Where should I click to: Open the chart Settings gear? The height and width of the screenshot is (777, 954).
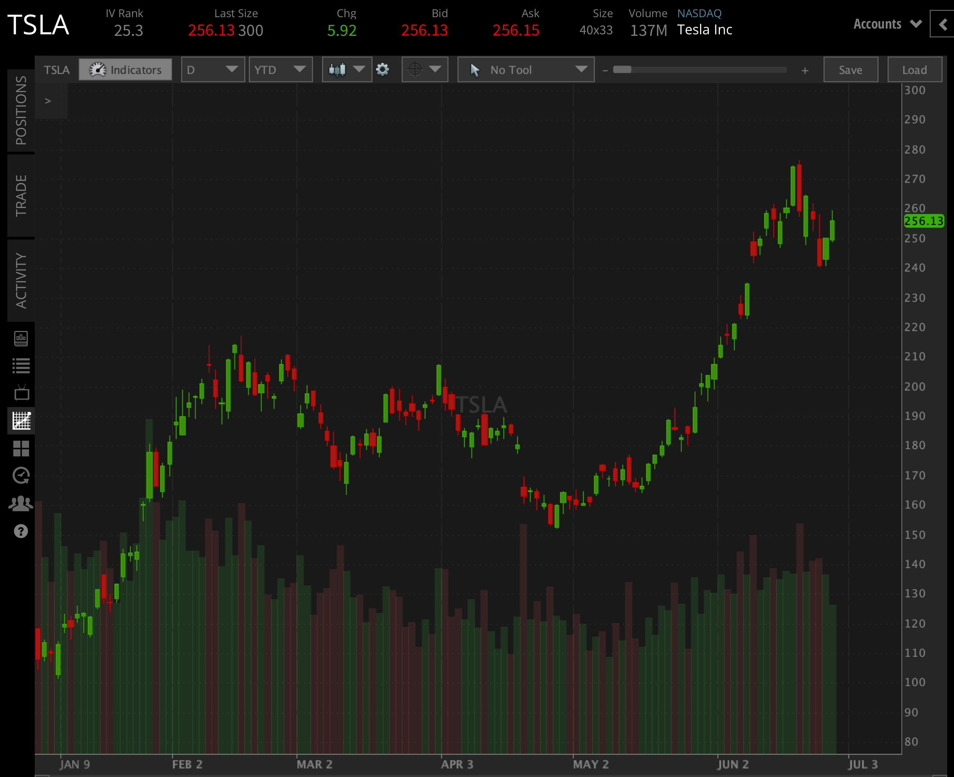pos(383,69)
